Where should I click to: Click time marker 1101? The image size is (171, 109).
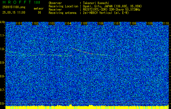(x=19, y=23)
